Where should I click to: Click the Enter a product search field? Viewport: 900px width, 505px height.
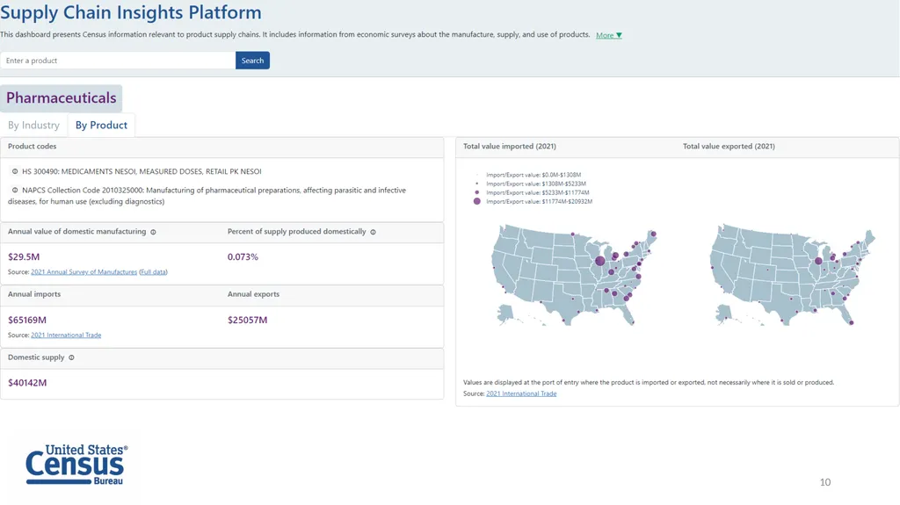(118, 61)
